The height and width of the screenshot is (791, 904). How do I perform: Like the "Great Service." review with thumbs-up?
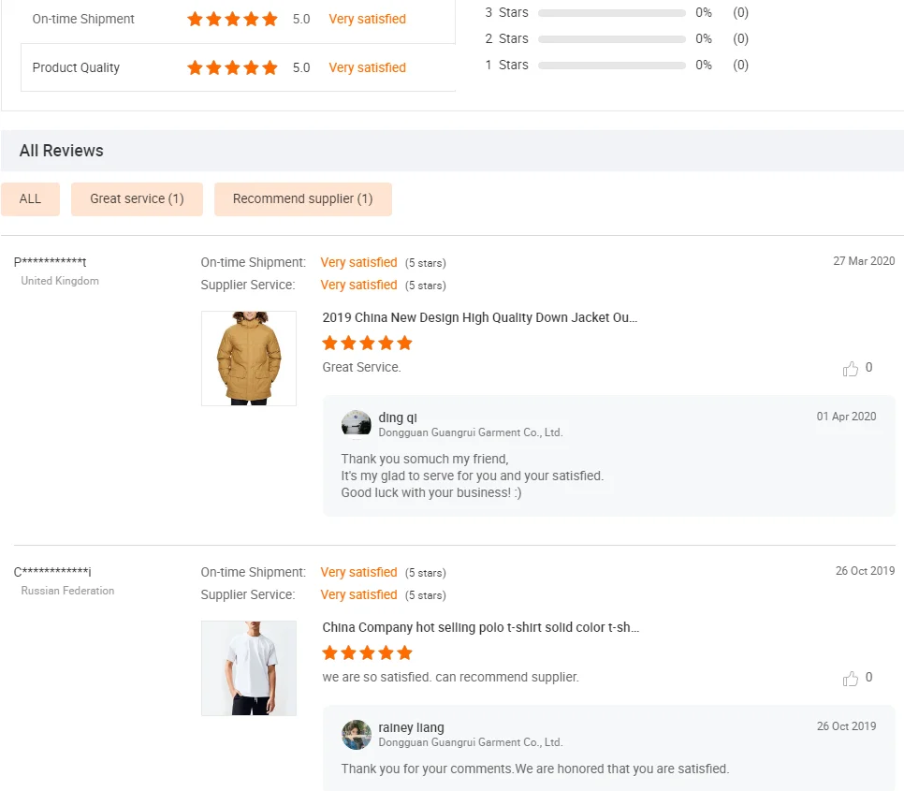[x=850, y=369]
